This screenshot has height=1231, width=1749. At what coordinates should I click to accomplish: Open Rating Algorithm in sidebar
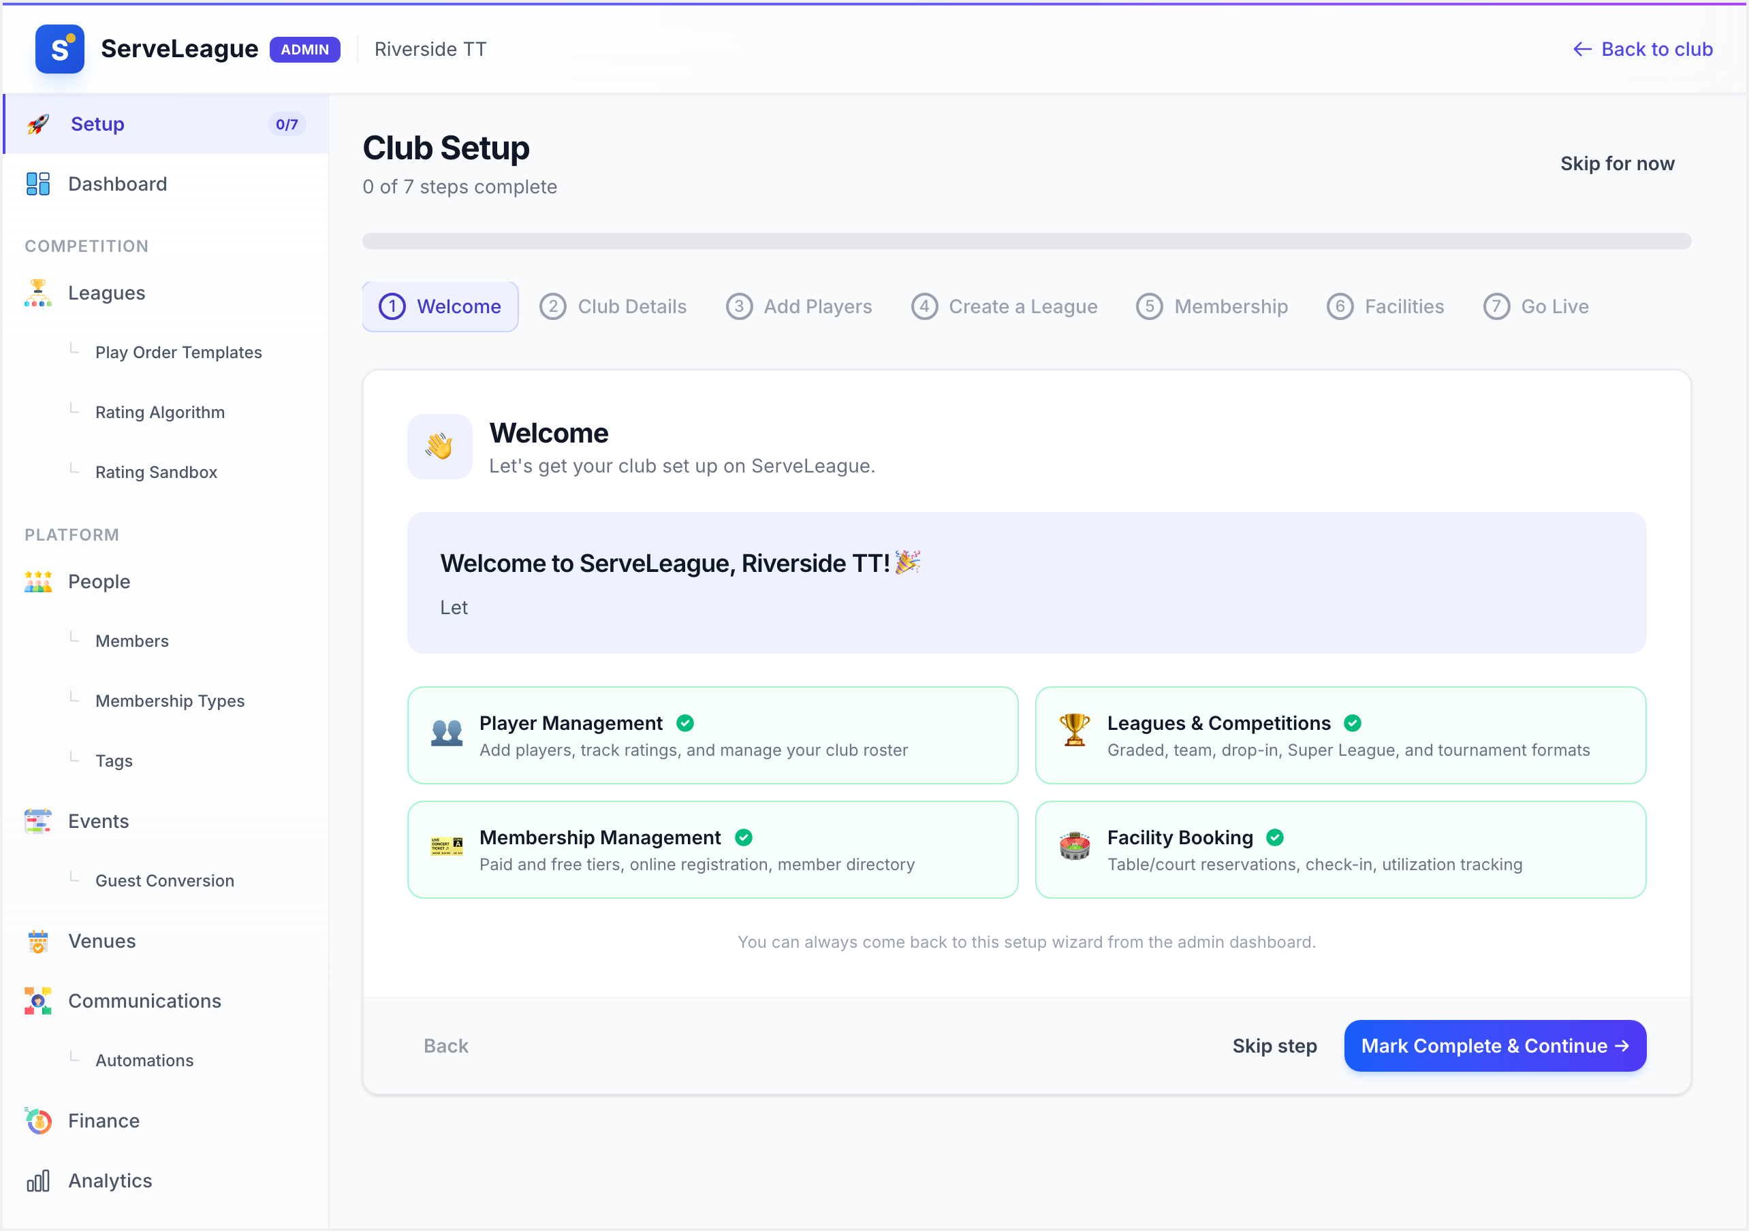pos(160,412)
